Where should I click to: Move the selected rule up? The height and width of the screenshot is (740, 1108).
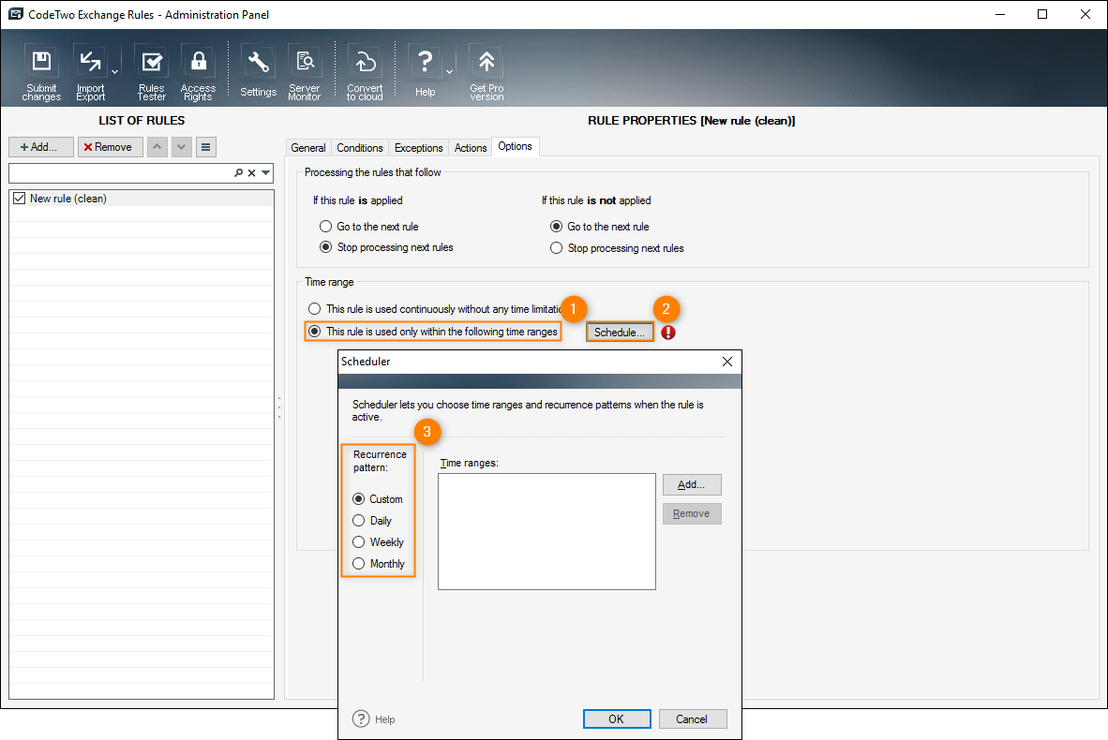pyautogui.click(x=157, y=147)
